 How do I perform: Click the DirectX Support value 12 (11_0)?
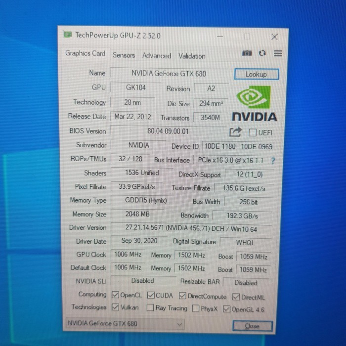(x=250, y=174)
